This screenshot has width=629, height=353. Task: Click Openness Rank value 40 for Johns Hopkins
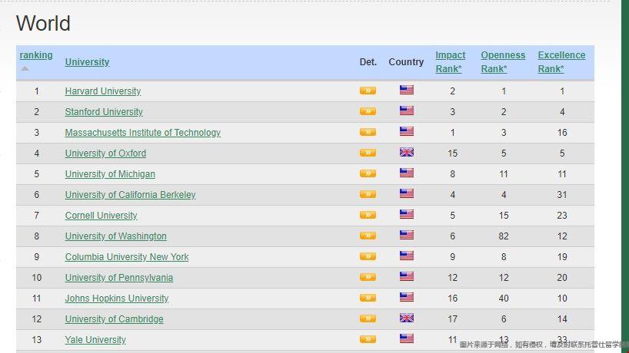tap(504, 299)
